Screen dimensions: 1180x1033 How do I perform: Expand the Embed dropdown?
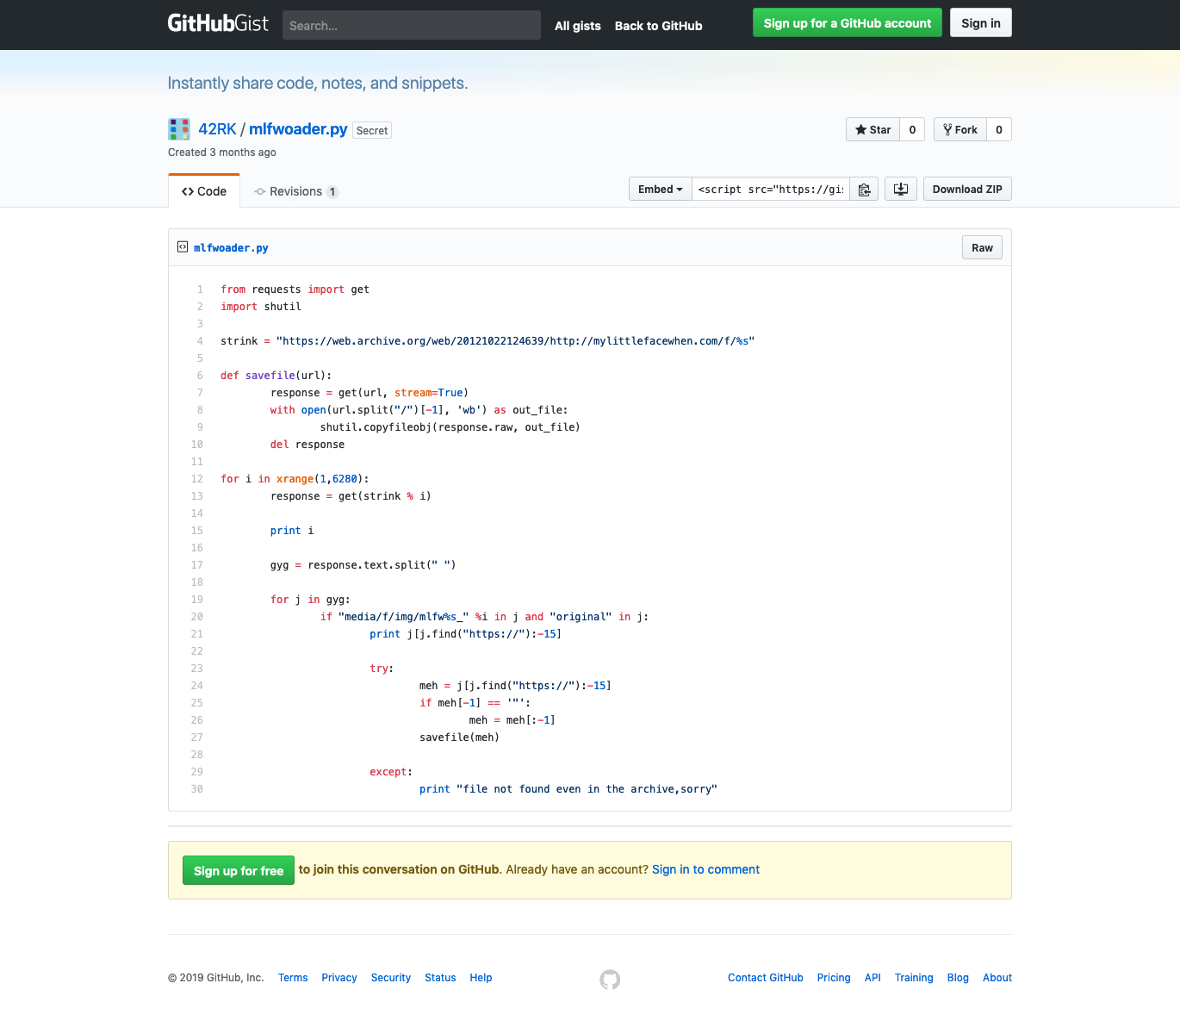(x=660, y=190)
